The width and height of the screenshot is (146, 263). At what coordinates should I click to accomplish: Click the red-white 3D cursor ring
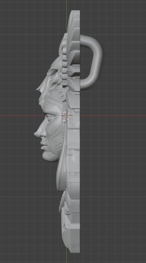tap(67, 115)
